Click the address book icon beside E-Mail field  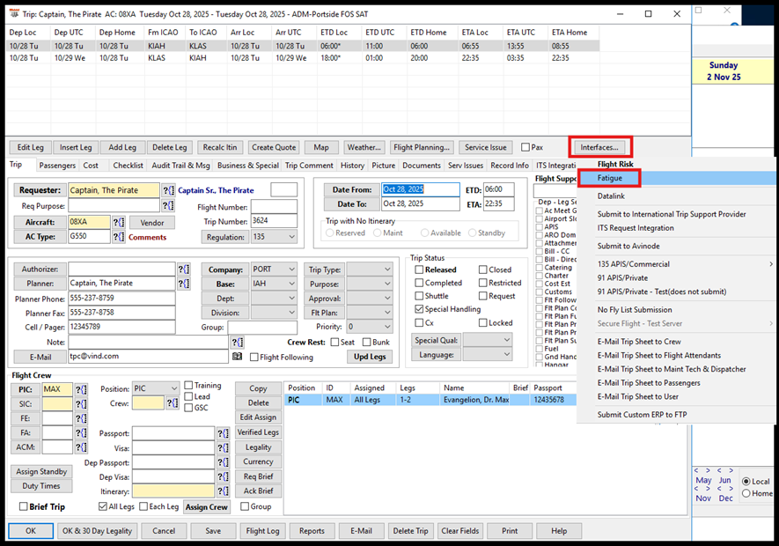point(237,357)
